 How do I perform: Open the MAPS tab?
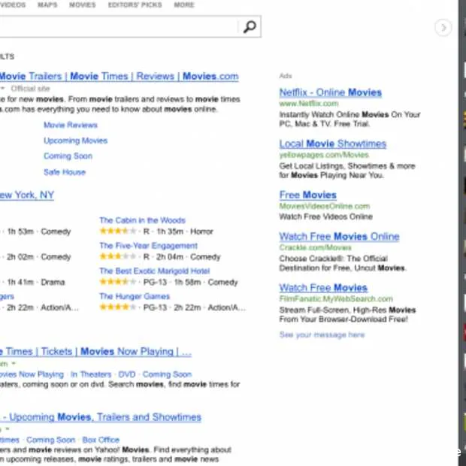[47, 5]
